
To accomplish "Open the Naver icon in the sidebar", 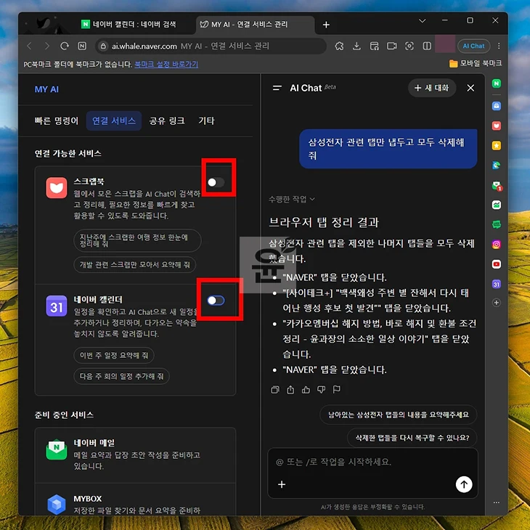I will click(x=496, y=83).
